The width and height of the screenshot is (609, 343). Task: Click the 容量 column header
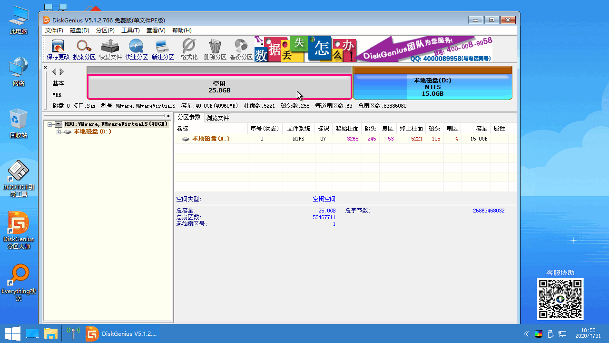click(476, 129)
